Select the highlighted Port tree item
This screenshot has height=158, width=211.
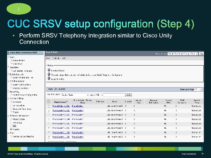pos(14,126)
